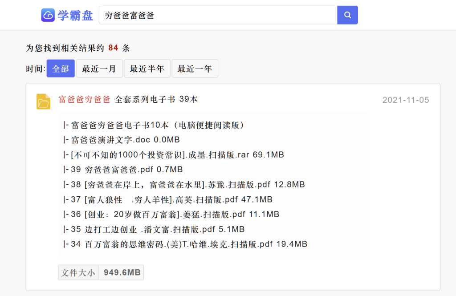456x296 pixels.
Task: Select the row 35 边打工边创业 .潘文富
Action: 154,229
